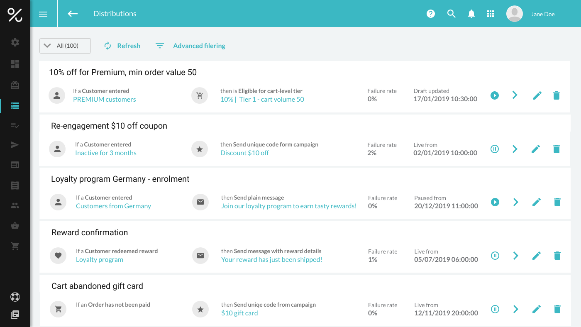The width and height of the screenshot is (581, 327).
Task: Select the highlighted Distributions sidebar item
Action: click(15, 106)
